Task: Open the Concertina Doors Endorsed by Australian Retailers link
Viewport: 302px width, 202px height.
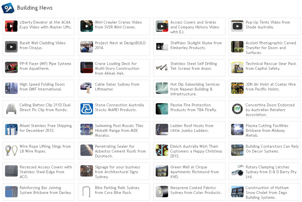Action: (270, 110)
